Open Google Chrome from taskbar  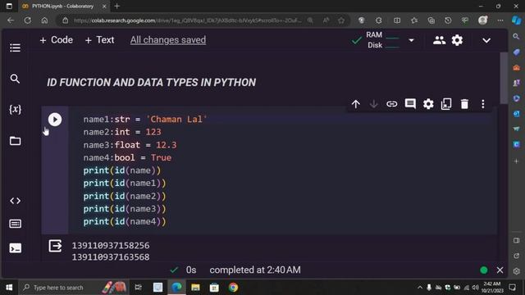[233, 288]
